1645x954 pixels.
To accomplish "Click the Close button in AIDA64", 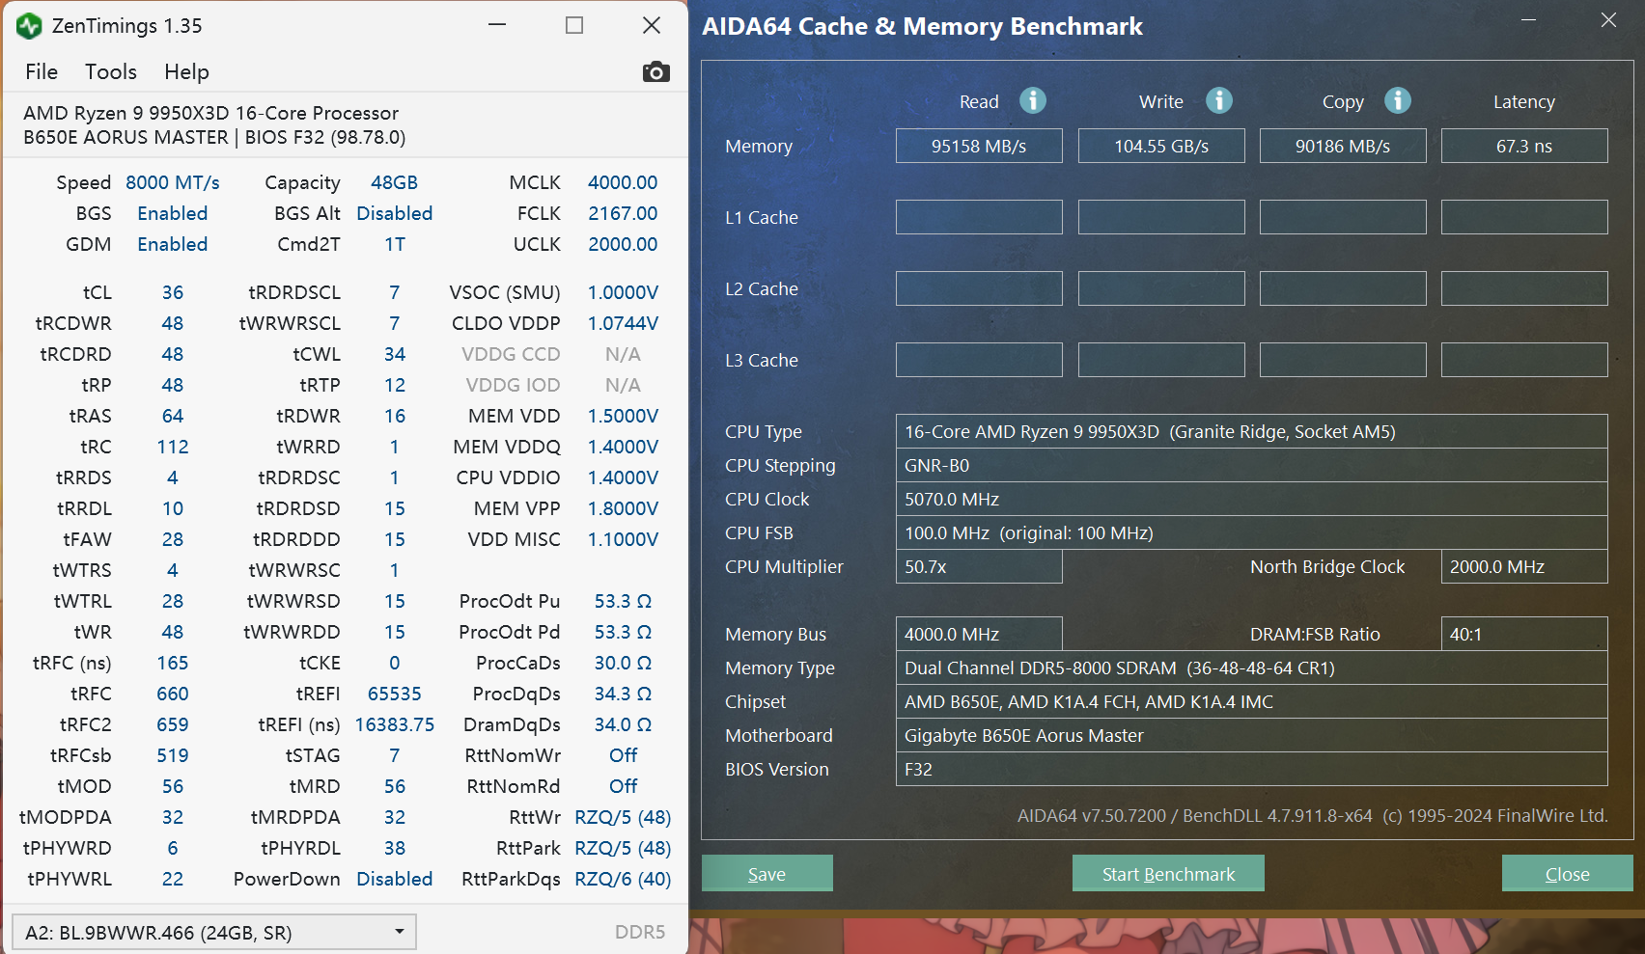I will 1567,874.
